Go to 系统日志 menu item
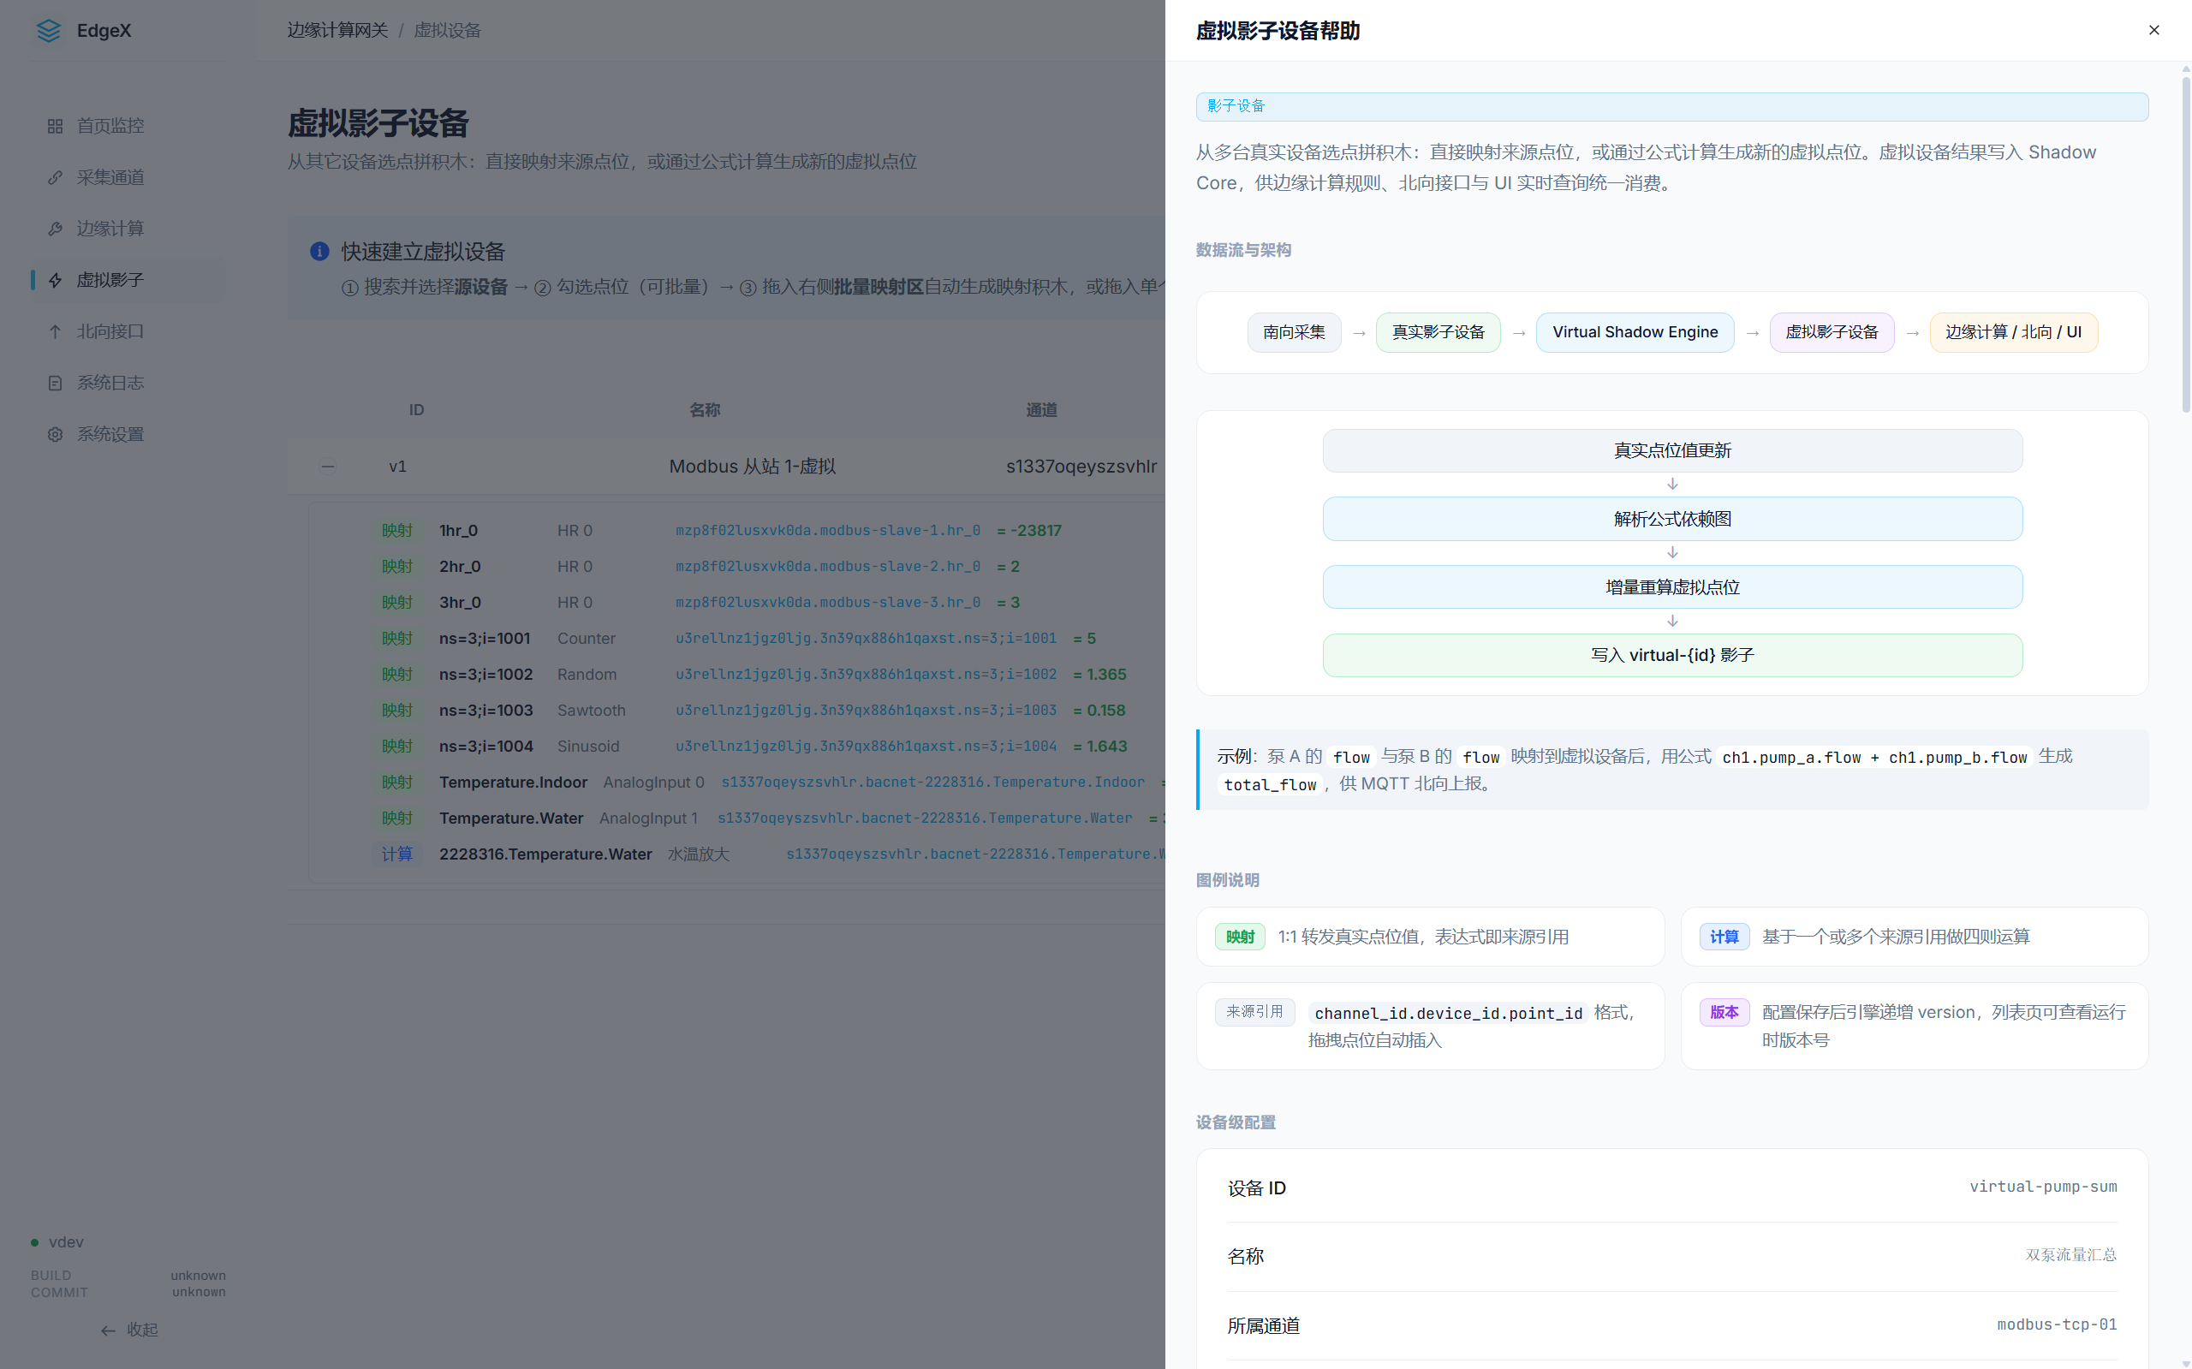2192x1369 pixels. coord(128,383)
